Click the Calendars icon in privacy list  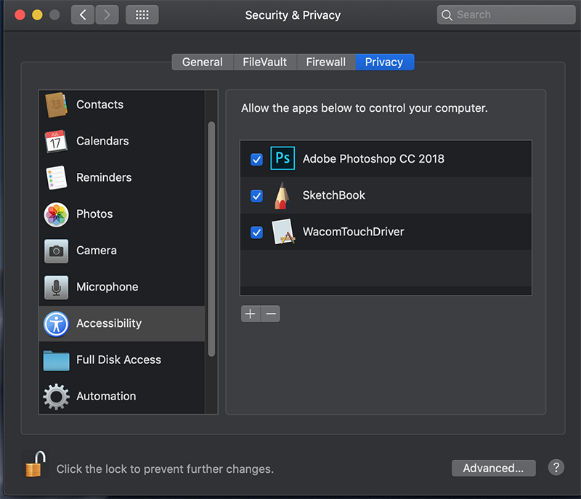tap(56, 141)
